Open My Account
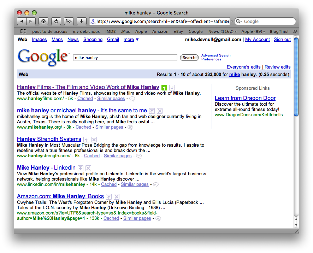The width and height of the screenshot is (313, 253). 257,40
